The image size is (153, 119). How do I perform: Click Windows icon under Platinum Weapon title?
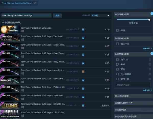tap(23, 90)
